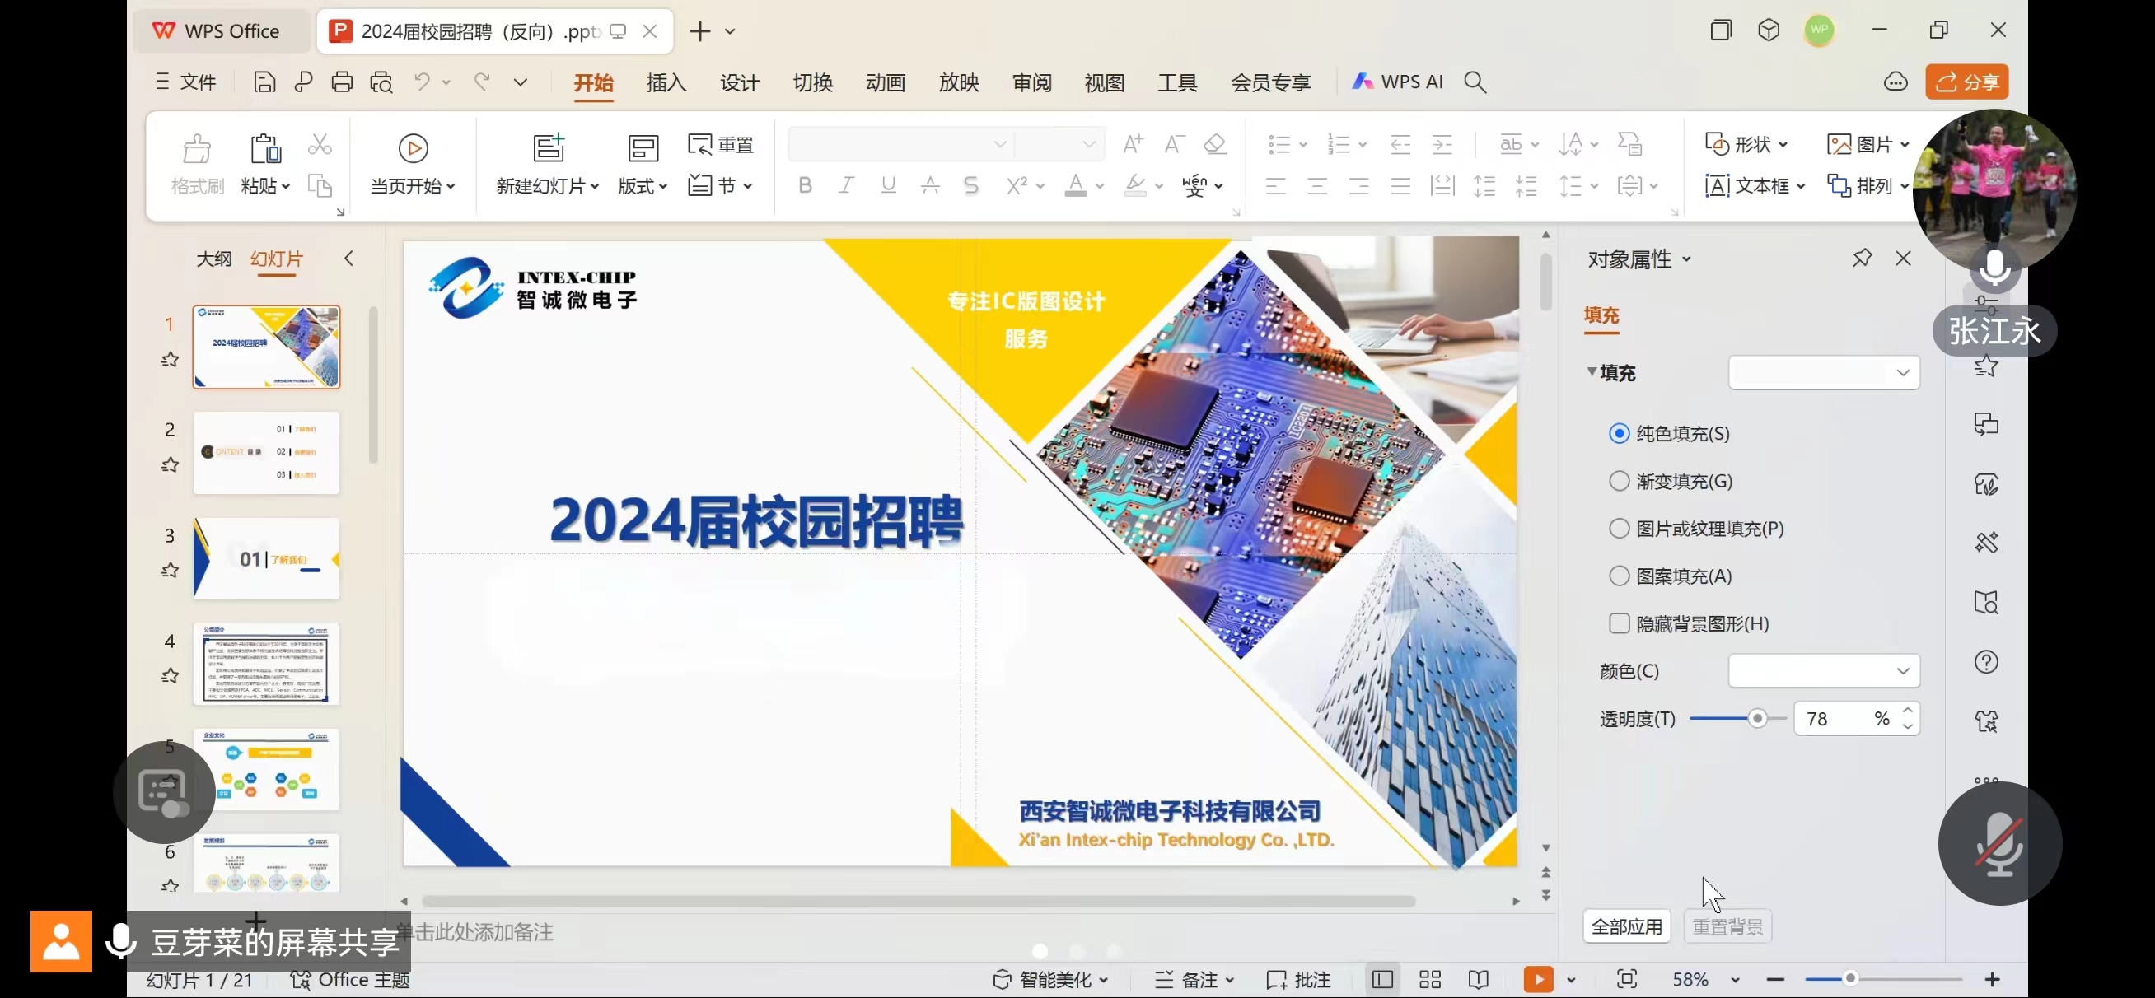
Task: Check Hide Background Graphics checkbox
Action: pyautogui.click(x=1620, y=623)
